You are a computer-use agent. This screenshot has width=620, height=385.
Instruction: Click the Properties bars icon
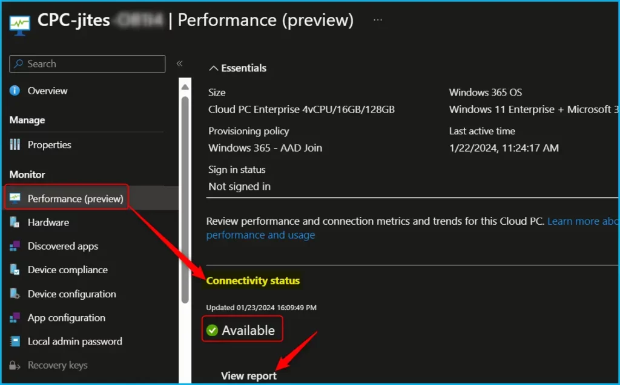(x=15, y=144)
